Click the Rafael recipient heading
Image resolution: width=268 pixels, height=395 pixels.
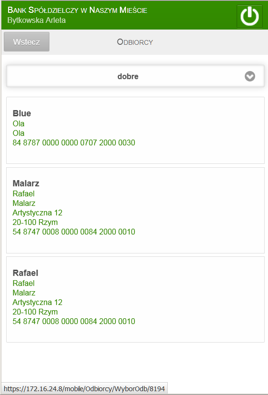click(25, 273)
